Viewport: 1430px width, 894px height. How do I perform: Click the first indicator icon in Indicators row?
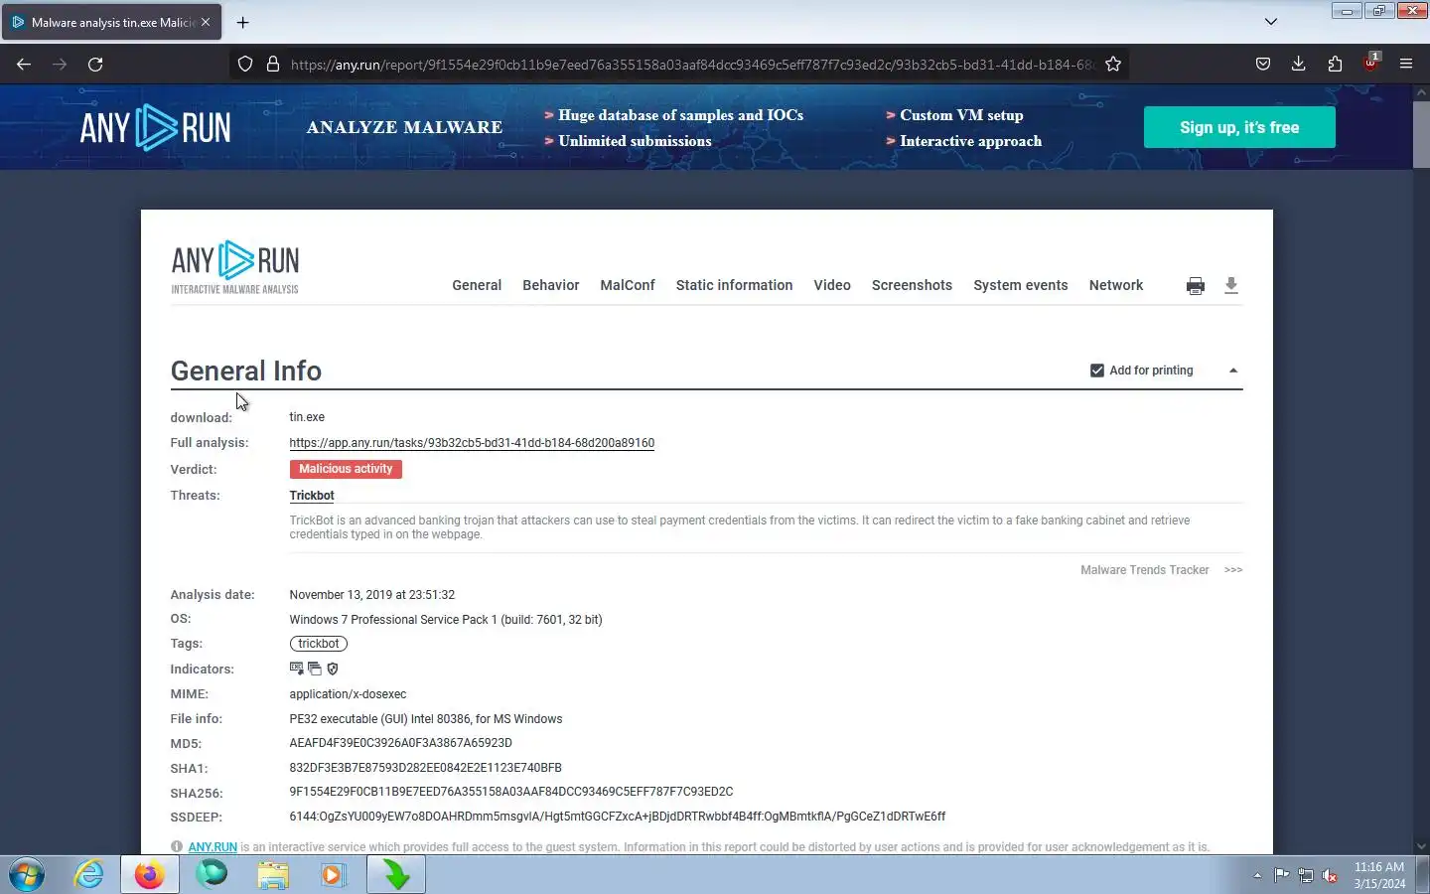(x=297, y=669)
